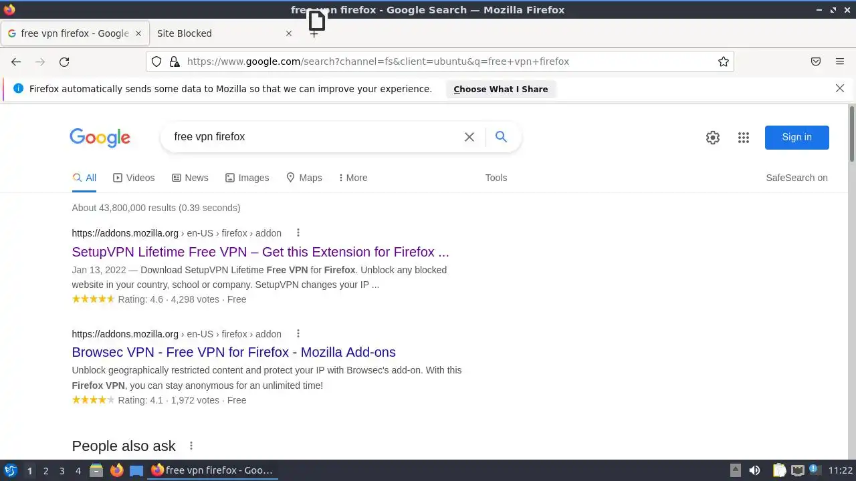Open the tracking protection shield icon
Image resolution: width=856 pixels, height=481 pixels.
pyautogui.click(x=156, y=61)
